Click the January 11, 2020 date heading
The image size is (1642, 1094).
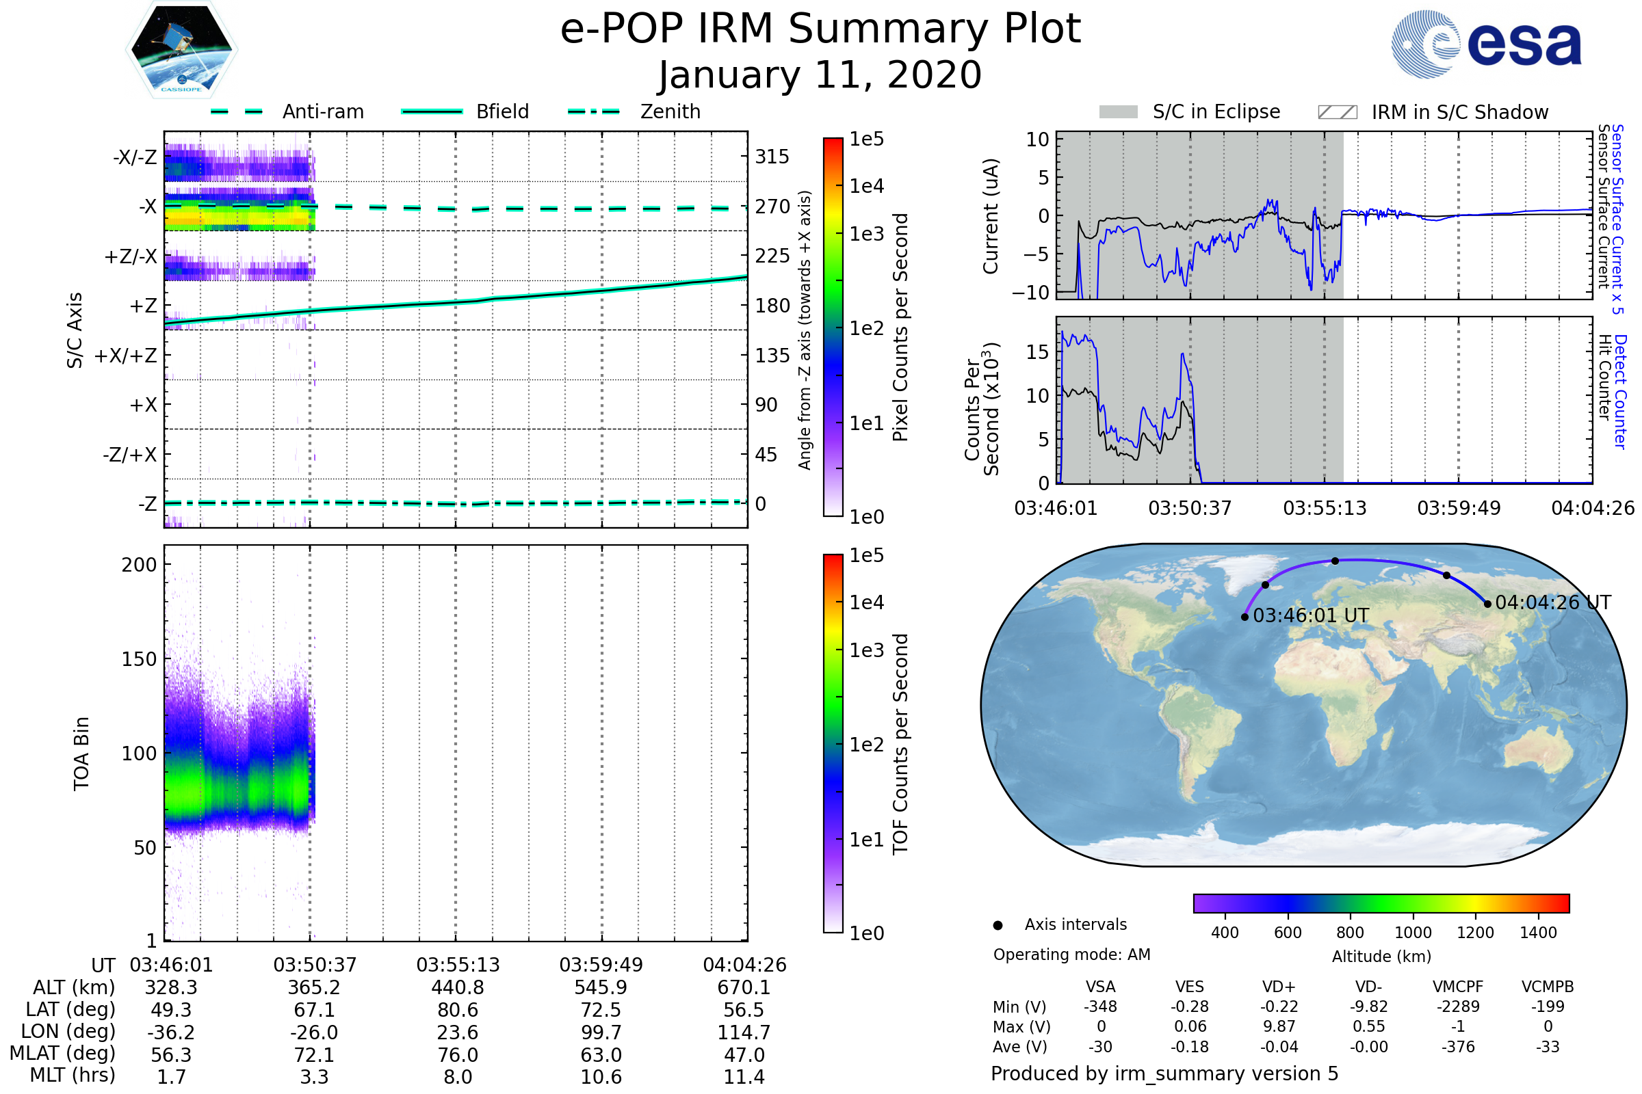820,75
